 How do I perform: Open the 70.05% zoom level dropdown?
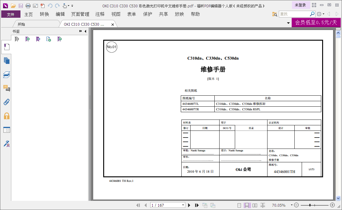click(x=292, y=205)
